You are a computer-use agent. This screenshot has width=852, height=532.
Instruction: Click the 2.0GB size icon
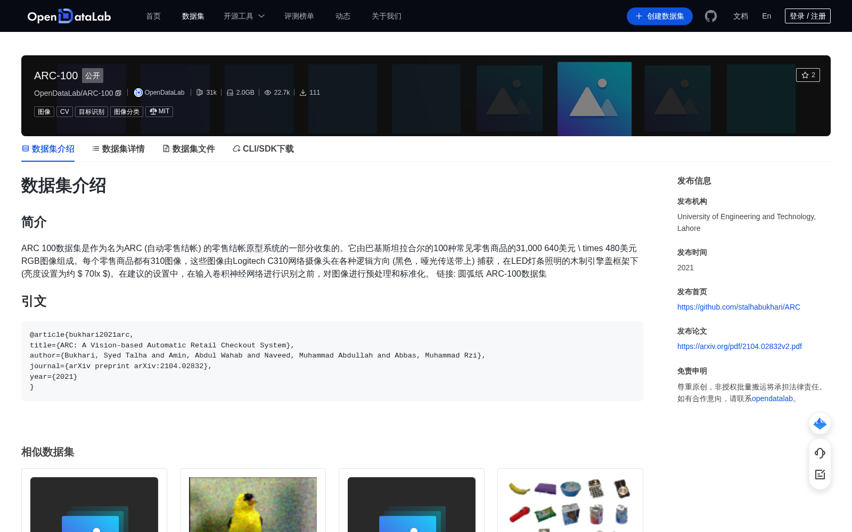[230, 93]
